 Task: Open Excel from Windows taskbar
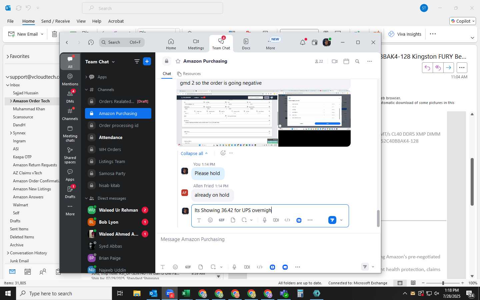tap(186, 293)
